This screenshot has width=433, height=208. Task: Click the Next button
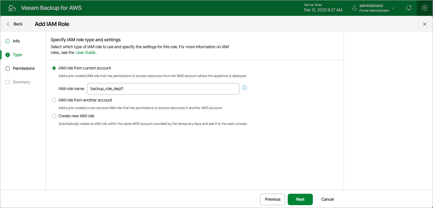pos(300,199)
